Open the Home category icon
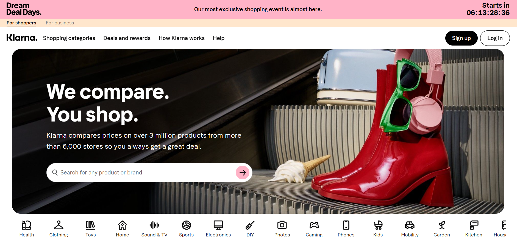Screen dimensions: 517x240 pos(122,225)
